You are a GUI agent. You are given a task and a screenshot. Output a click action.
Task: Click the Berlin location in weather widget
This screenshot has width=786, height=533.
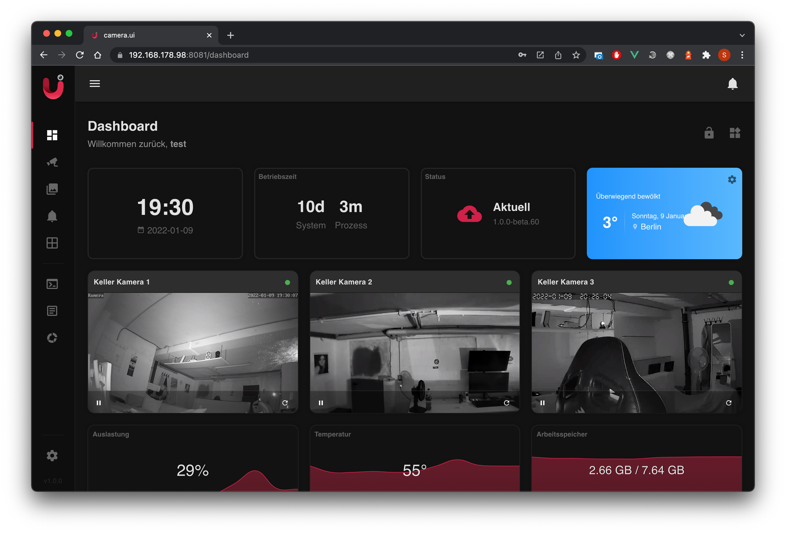pyautogui.click(x=650, y=227)
